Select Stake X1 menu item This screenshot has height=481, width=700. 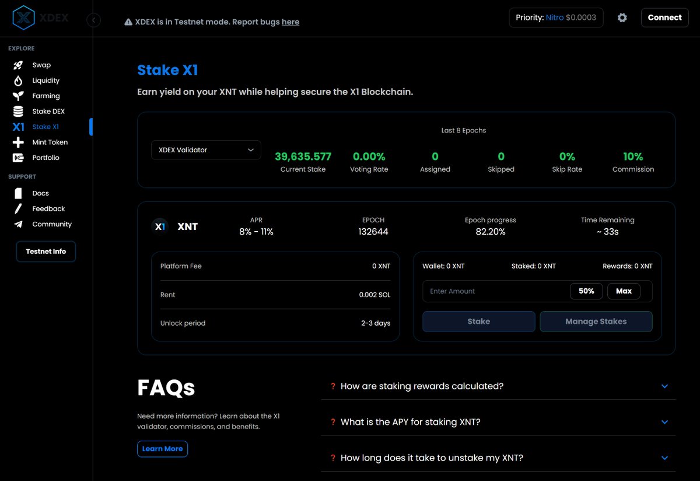[x=45, y=127]
